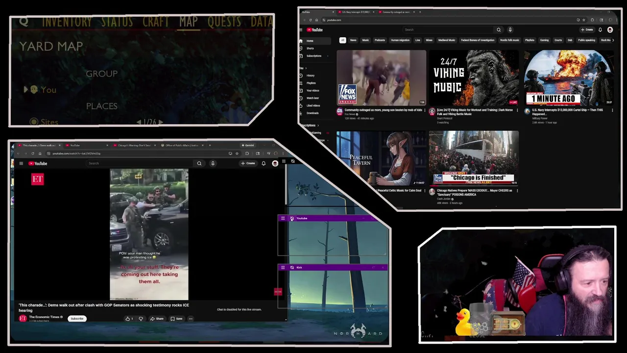Click Create button in right YouTube window
This screenshot has width=627, height=353.
pyautogui.click(x=587, y=30)
